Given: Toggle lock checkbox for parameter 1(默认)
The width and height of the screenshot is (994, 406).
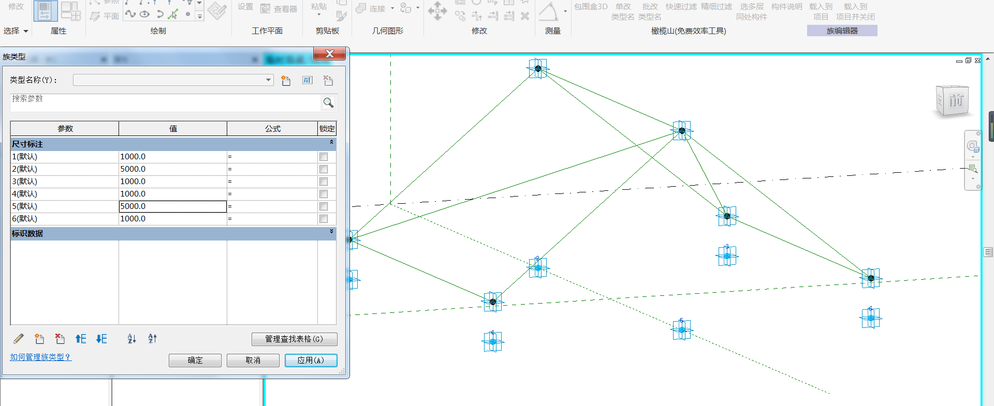Looking at the screenshot, I should (x=324, y=157).
